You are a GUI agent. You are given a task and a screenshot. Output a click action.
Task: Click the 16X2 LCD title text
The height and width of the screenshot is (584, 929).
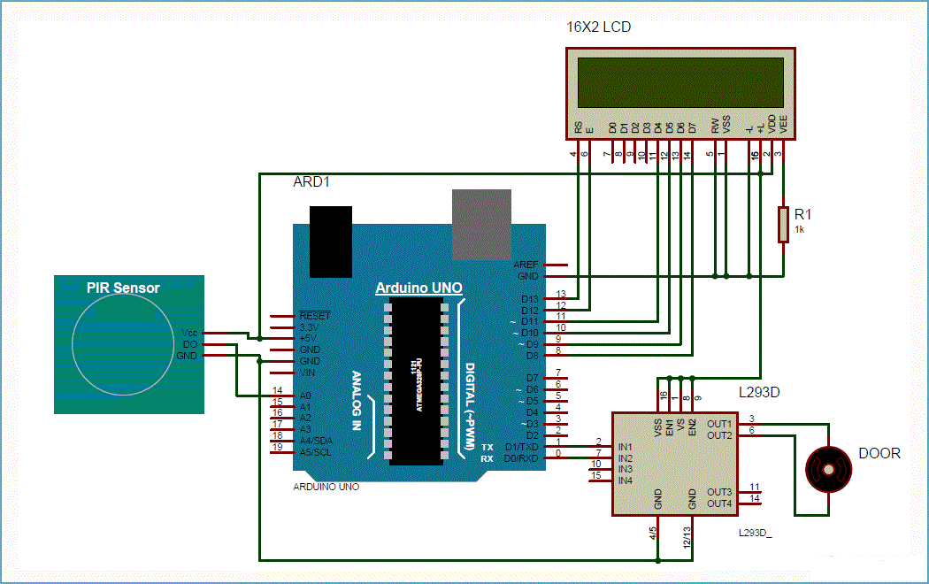(598, 27)
